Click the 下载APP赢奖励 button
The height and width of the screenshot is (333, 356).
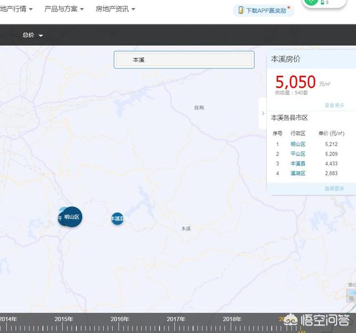(265, 11)
